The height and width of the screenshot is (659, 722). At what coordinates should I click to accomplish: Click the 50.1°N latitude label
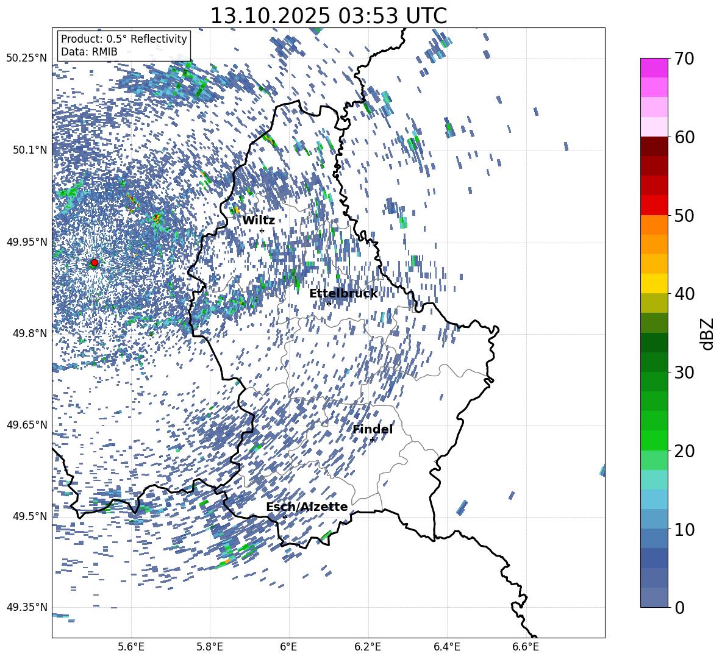pyautogui.click(x=30, y=150)
